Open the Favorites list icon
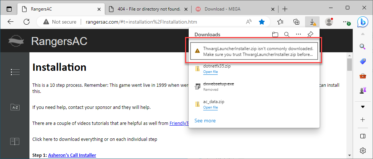This screenshot has width=373, height=159. point(280,22)
